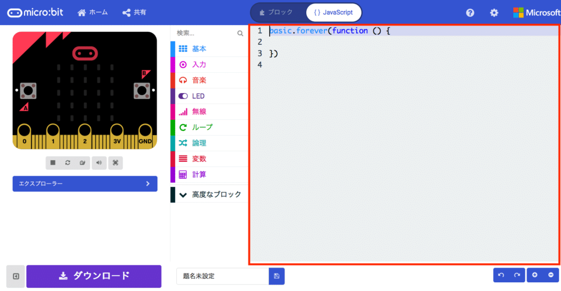561x291 pixels.
Task: Open the 基本 block category
Action: (209, 49)
